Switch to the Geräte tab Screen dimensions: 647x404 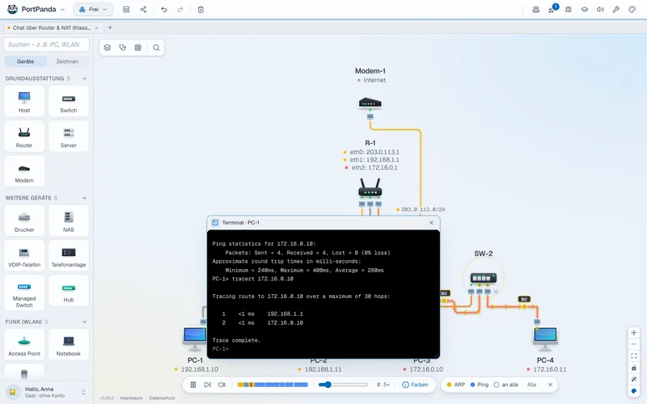pos(25,61)
